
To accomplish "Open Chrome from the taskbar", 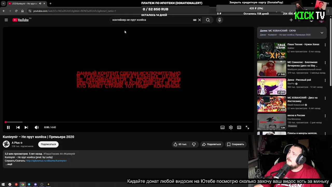I will (23, 184).
